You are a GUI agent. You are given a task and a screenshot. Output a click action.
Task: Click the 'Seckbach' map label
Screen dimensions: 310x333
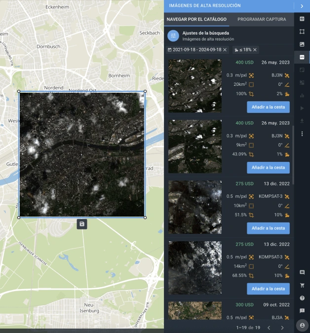coord(150,33)
